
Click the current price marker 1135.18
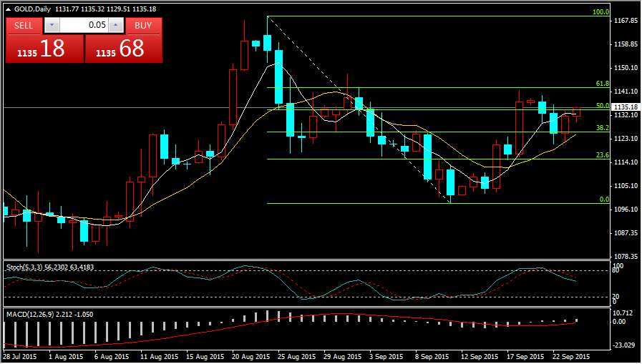click(x=626, y=107)
